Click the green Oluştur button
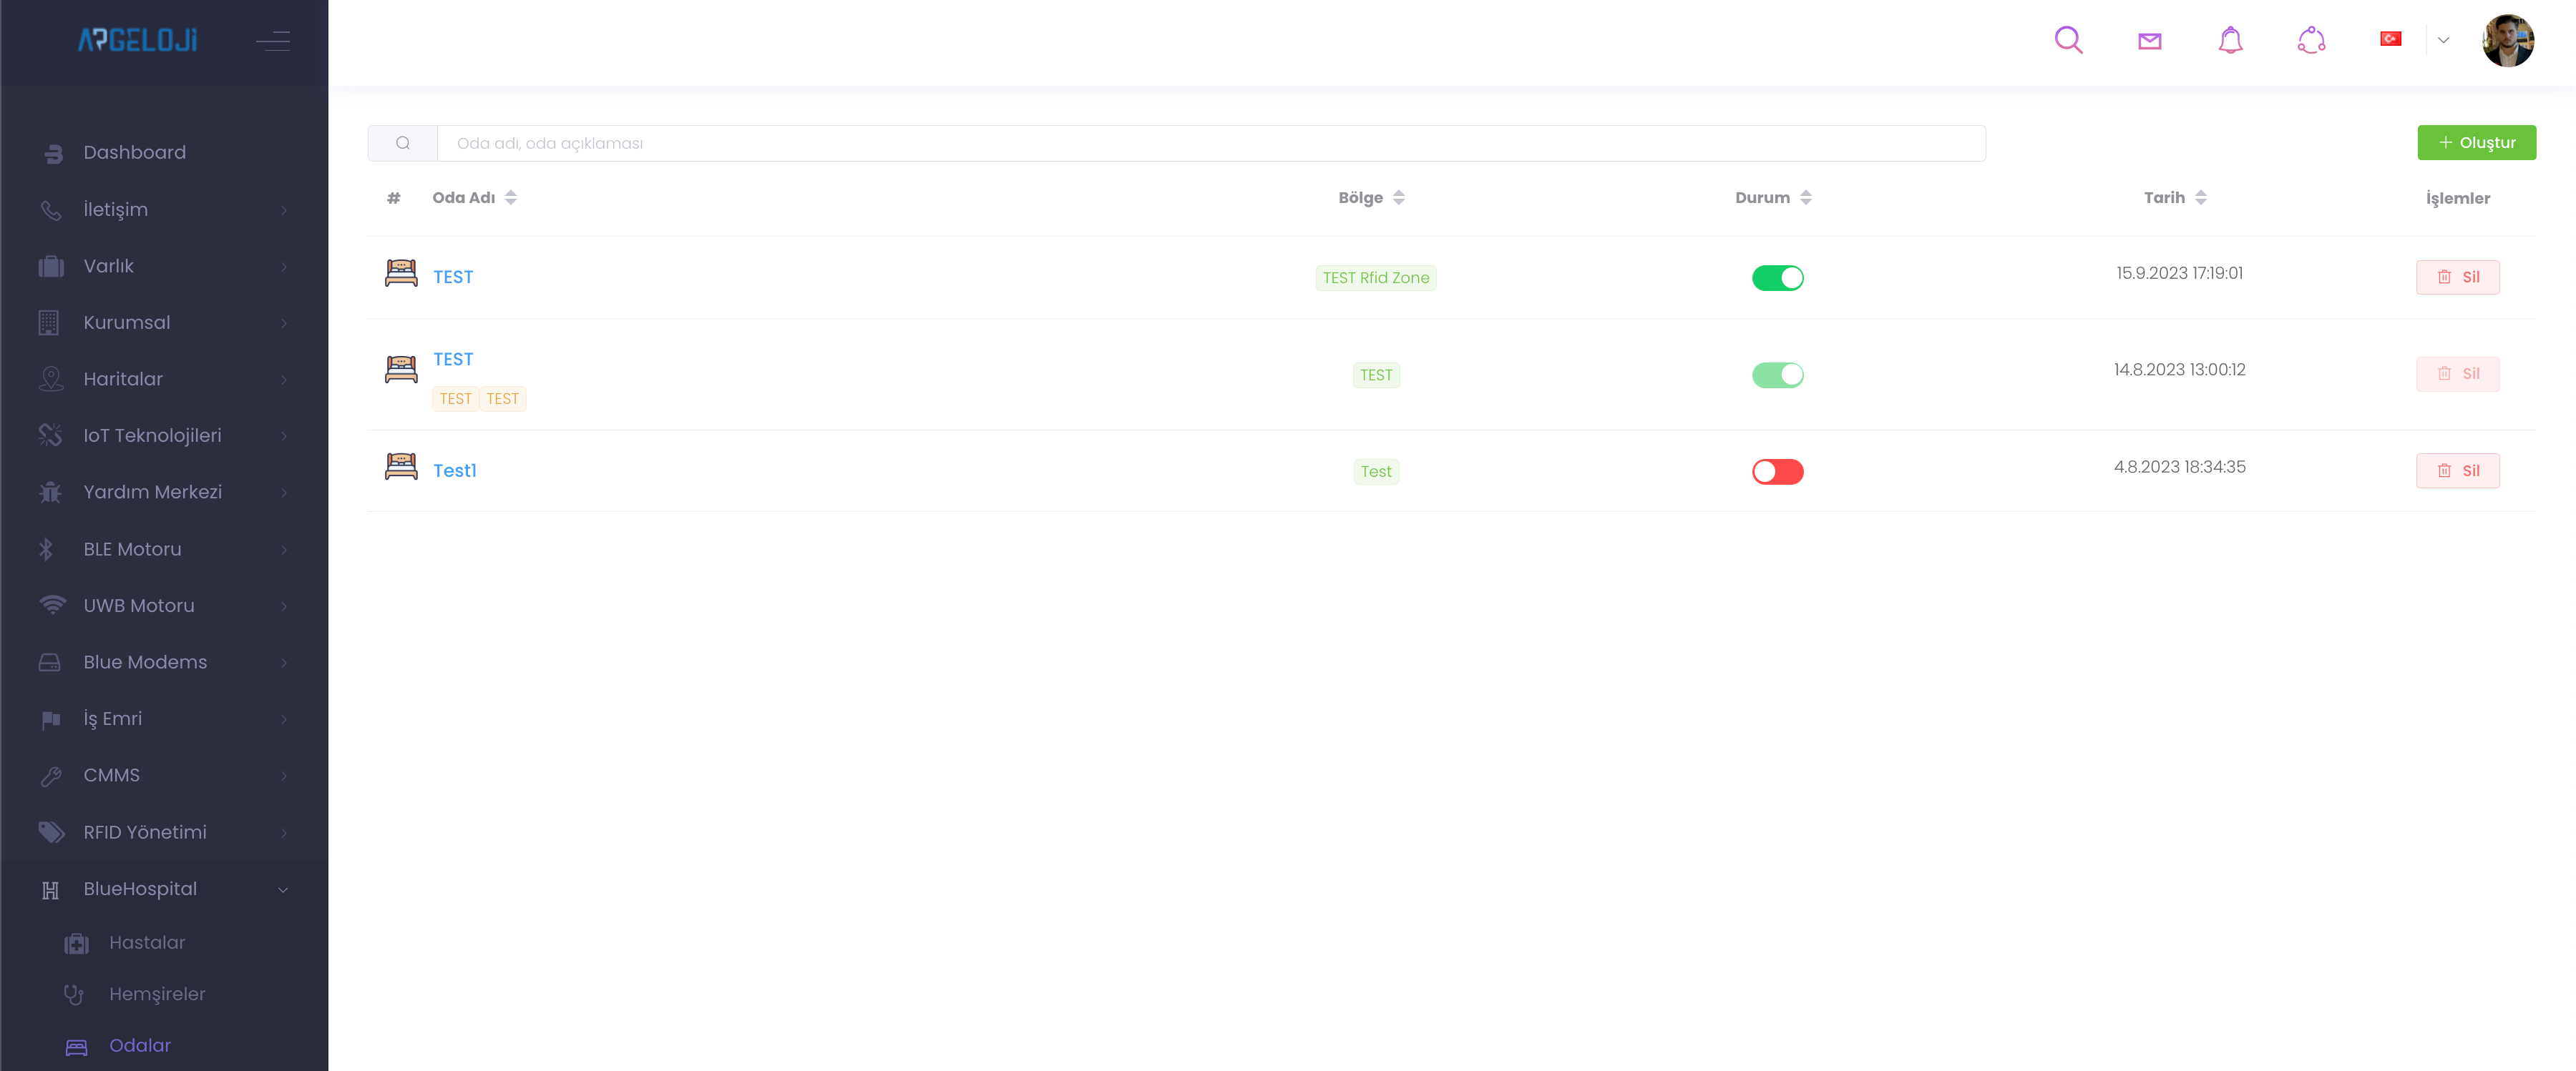This screenshot has height=1071, width=2576. [x=2476, y=143]
